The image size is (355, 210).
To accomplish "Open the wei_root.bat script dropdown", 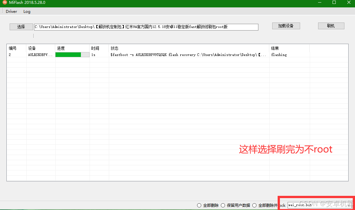I will [x=320, y=205].
